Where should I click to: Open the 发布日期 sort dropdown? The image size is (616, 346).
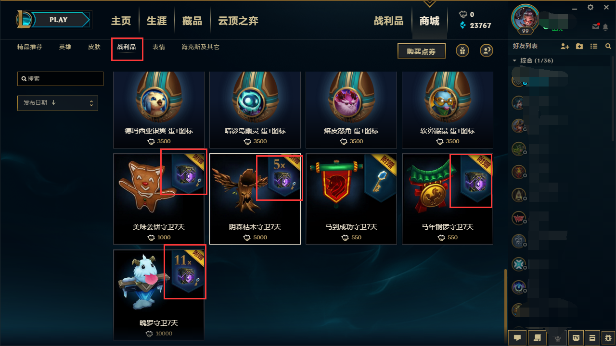58,103
